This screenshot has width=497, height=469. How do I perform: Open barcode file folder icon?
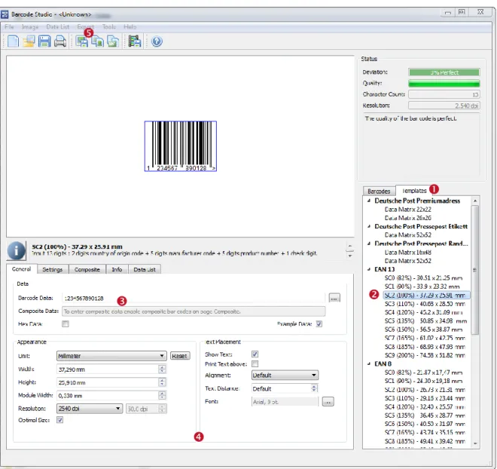(x=29, y=41)
